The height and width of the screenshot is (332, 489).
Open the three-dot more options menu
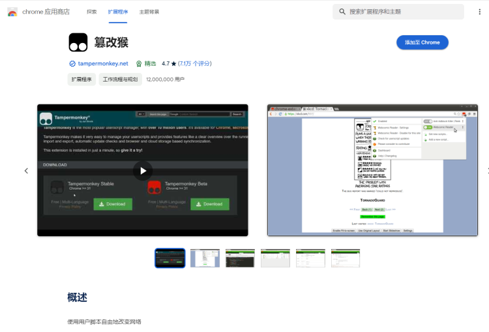click(x=479, y=12)
